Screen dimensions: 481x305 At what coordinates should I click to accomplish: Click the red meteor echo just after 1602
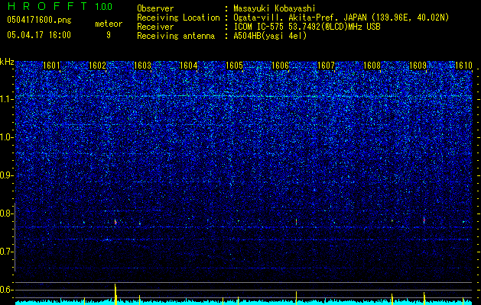pos(115,222)
